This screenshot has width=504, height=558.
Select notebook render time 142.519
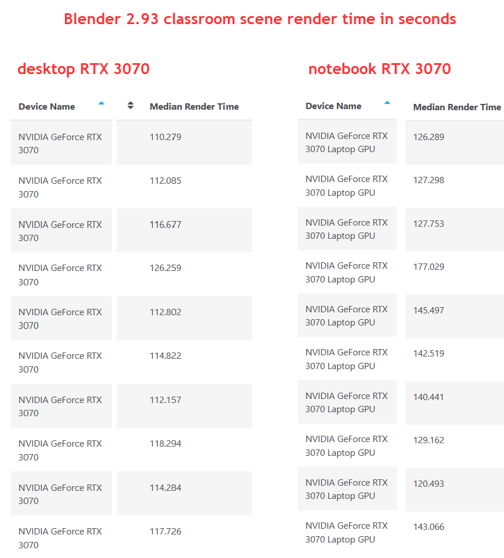click(429, 354)
